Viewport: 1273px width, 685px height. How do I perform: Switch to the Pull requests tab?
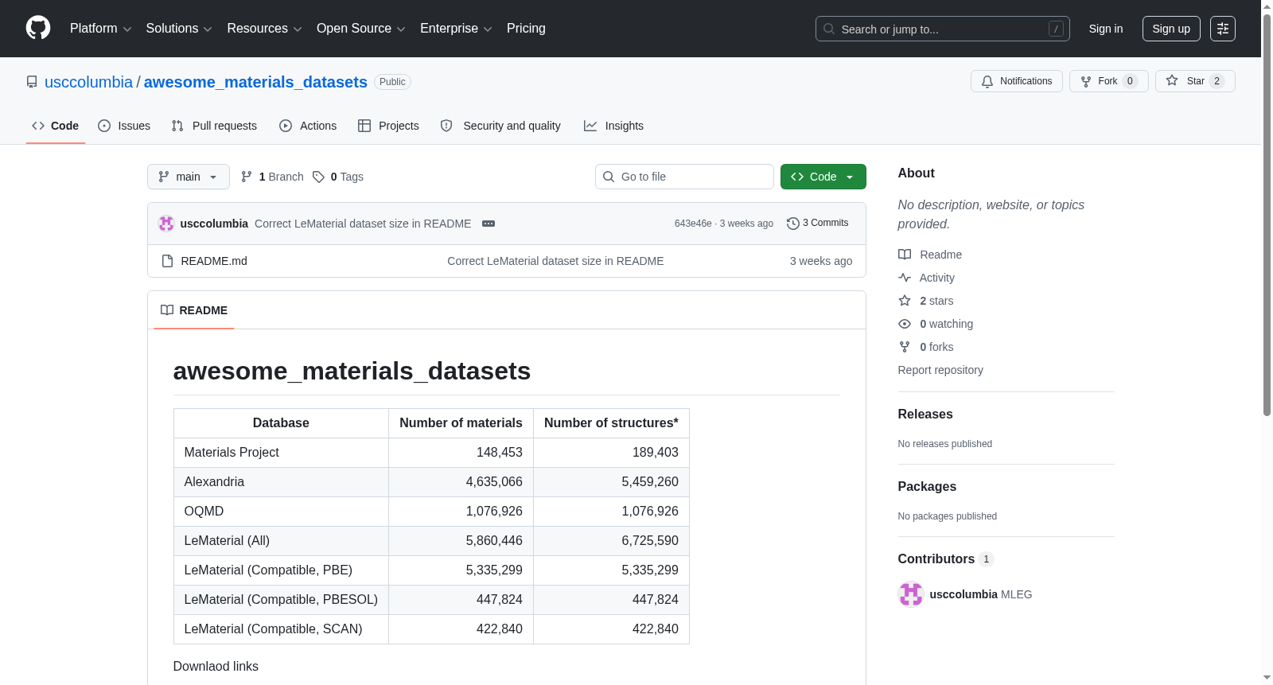[214, 126]
